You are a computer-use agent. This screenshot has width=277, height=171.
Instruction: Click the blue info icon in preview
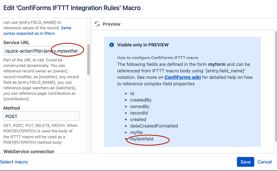(x=112, y=45)
